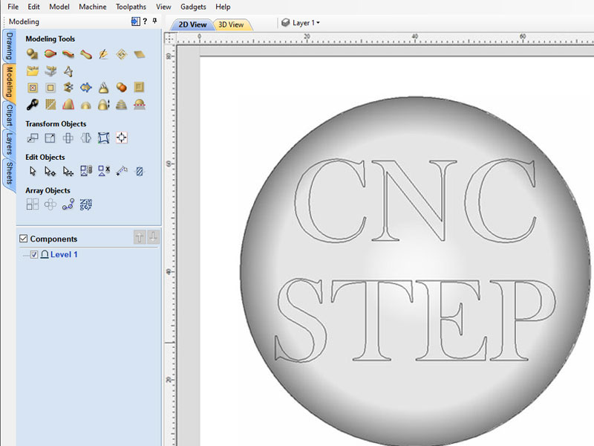Select the Level 1 tree item
Screen dimensions: 594x446
pos(64,255)
